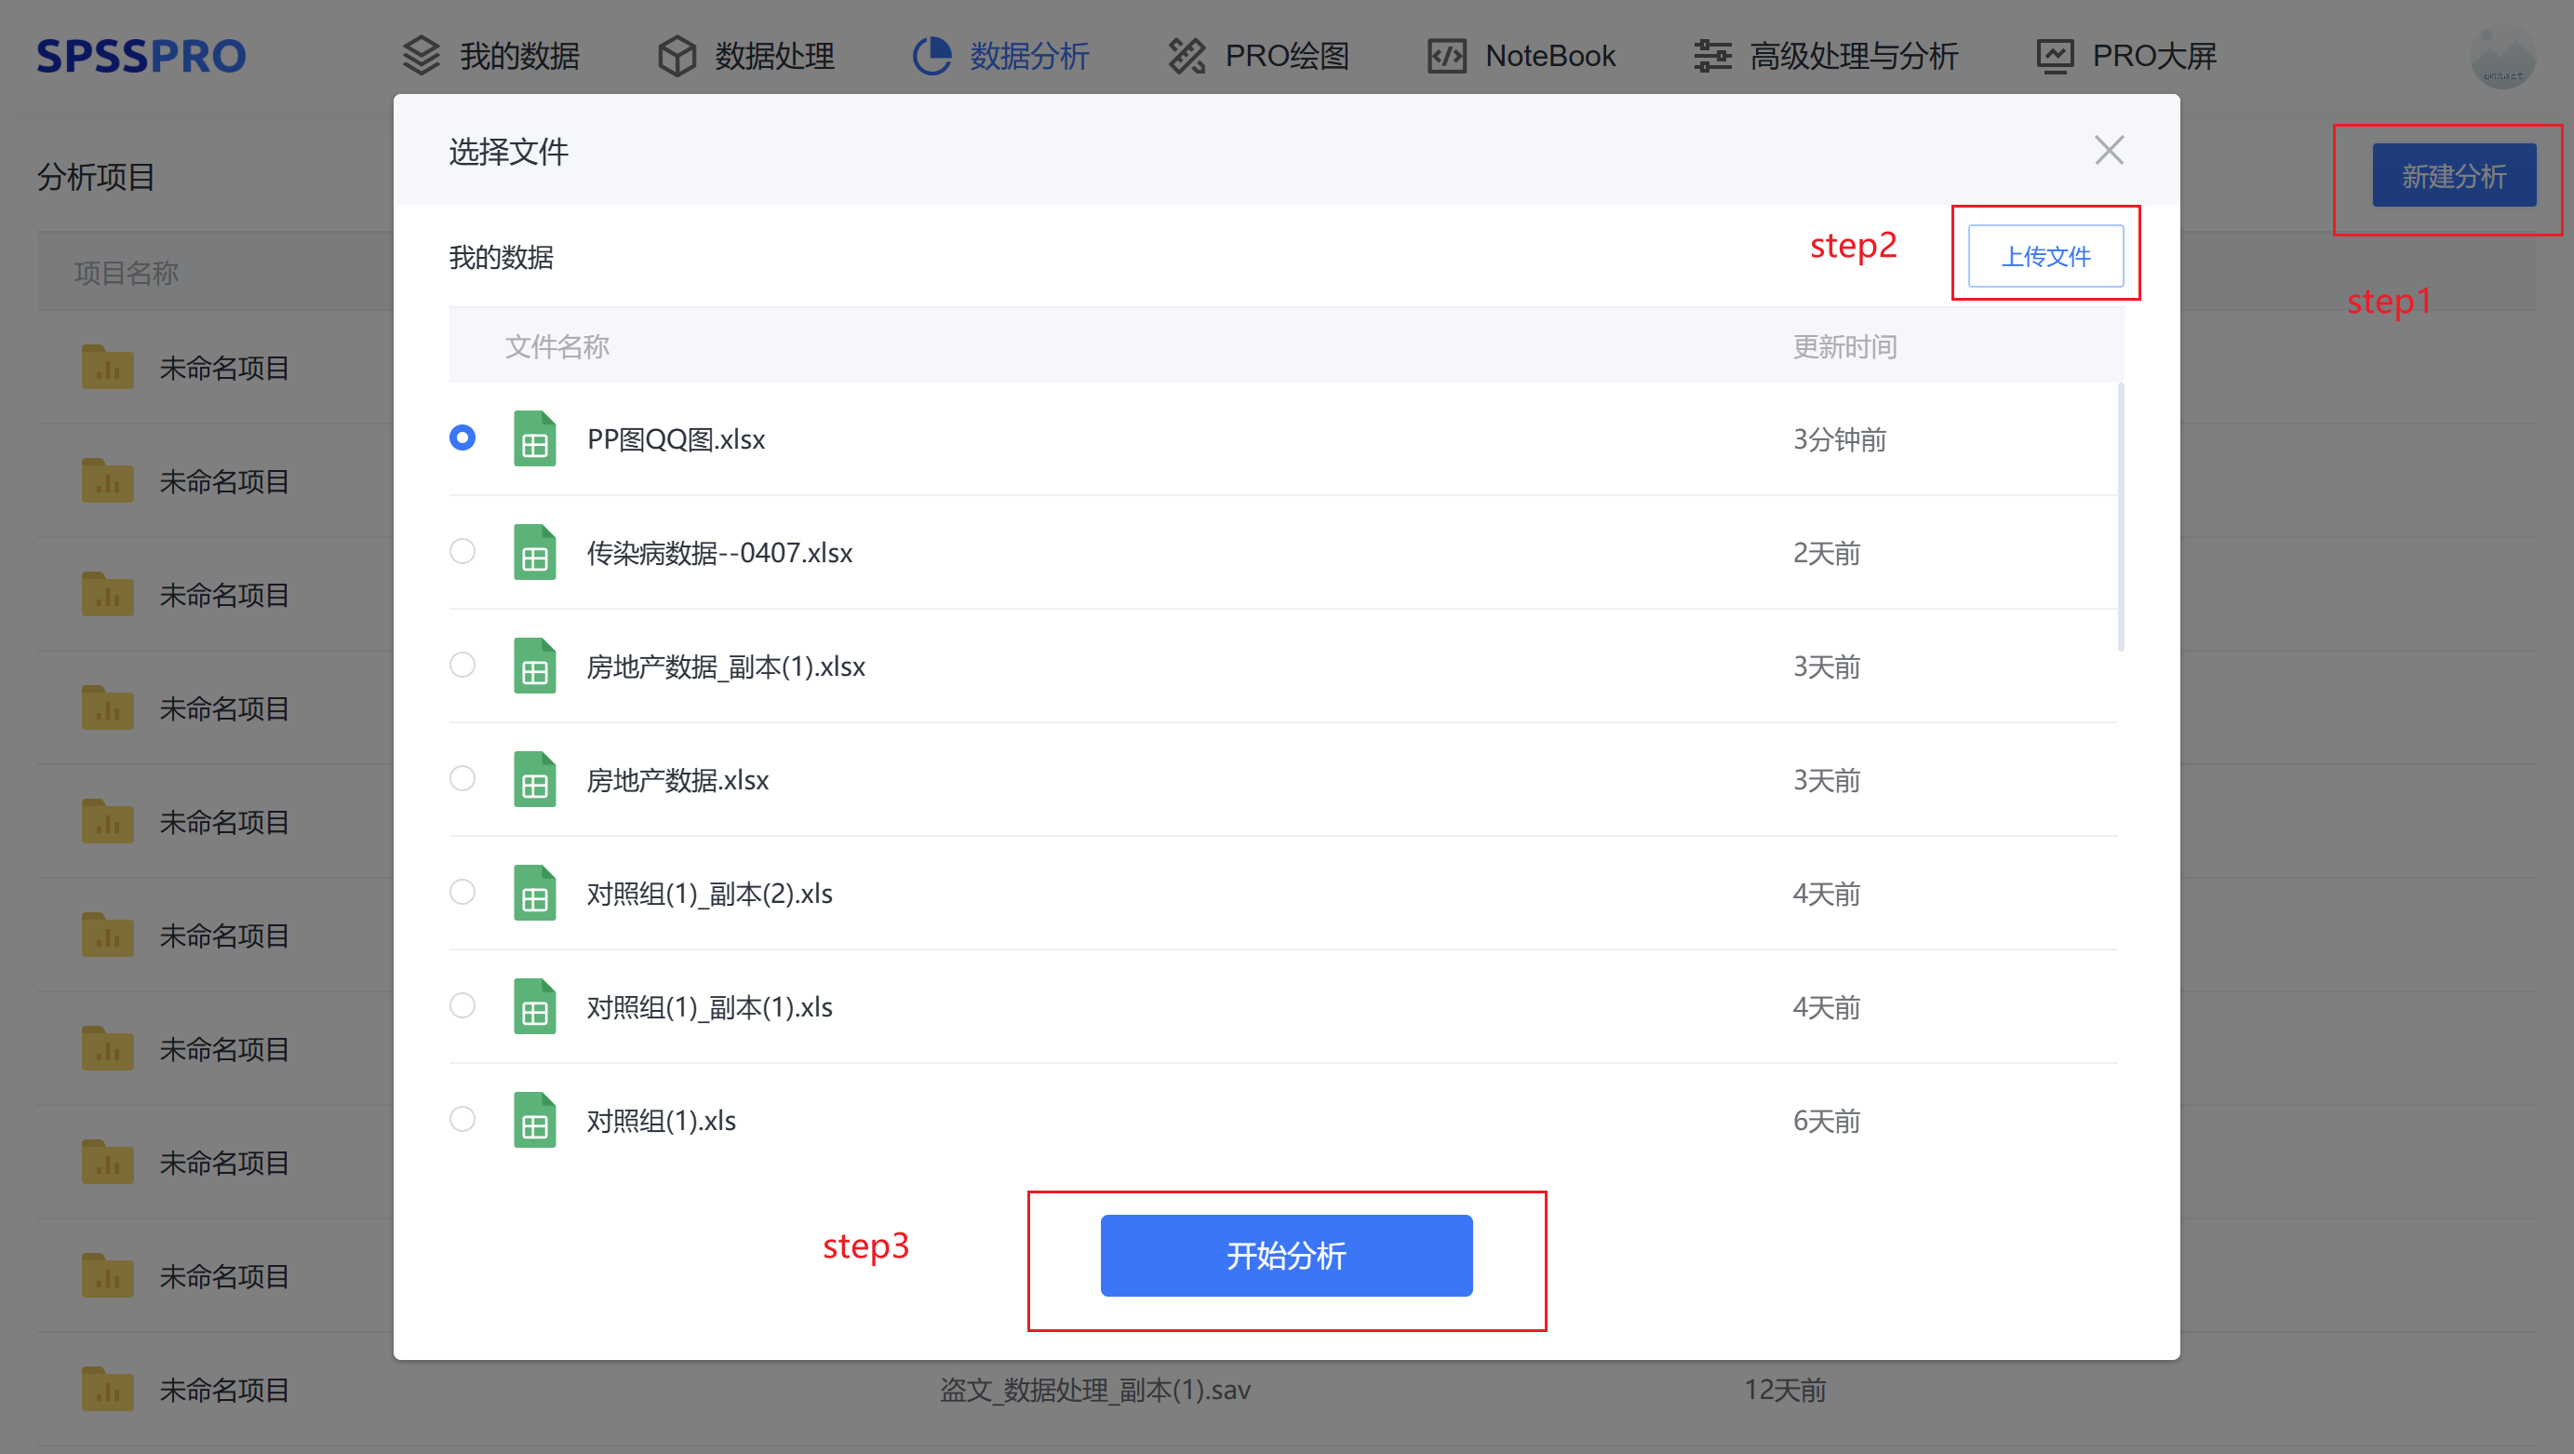The height and width of the screenshot is (1454, 2574).
Task: Click spreadsheet icon of 对照组(1)_副本(2).xls
Action: click(534, 893)
